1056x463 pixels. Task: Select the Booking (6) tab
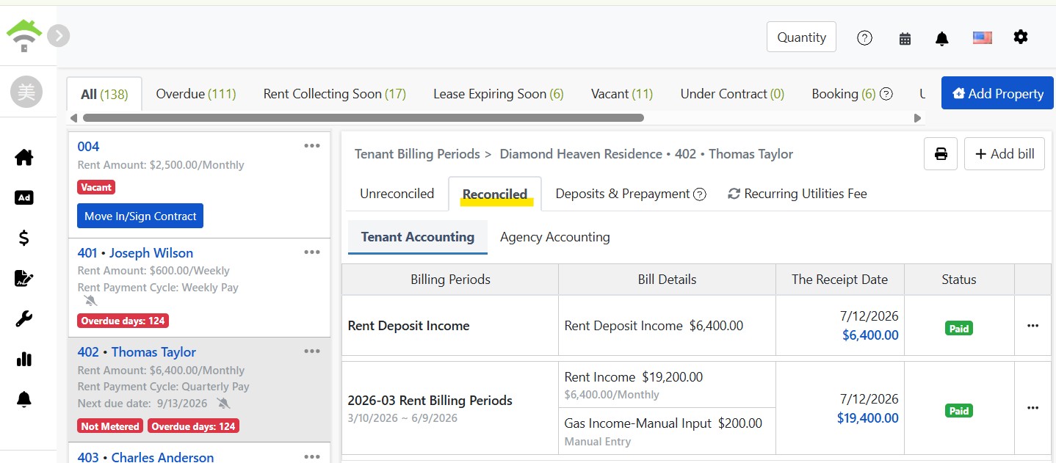pos(844,94)
